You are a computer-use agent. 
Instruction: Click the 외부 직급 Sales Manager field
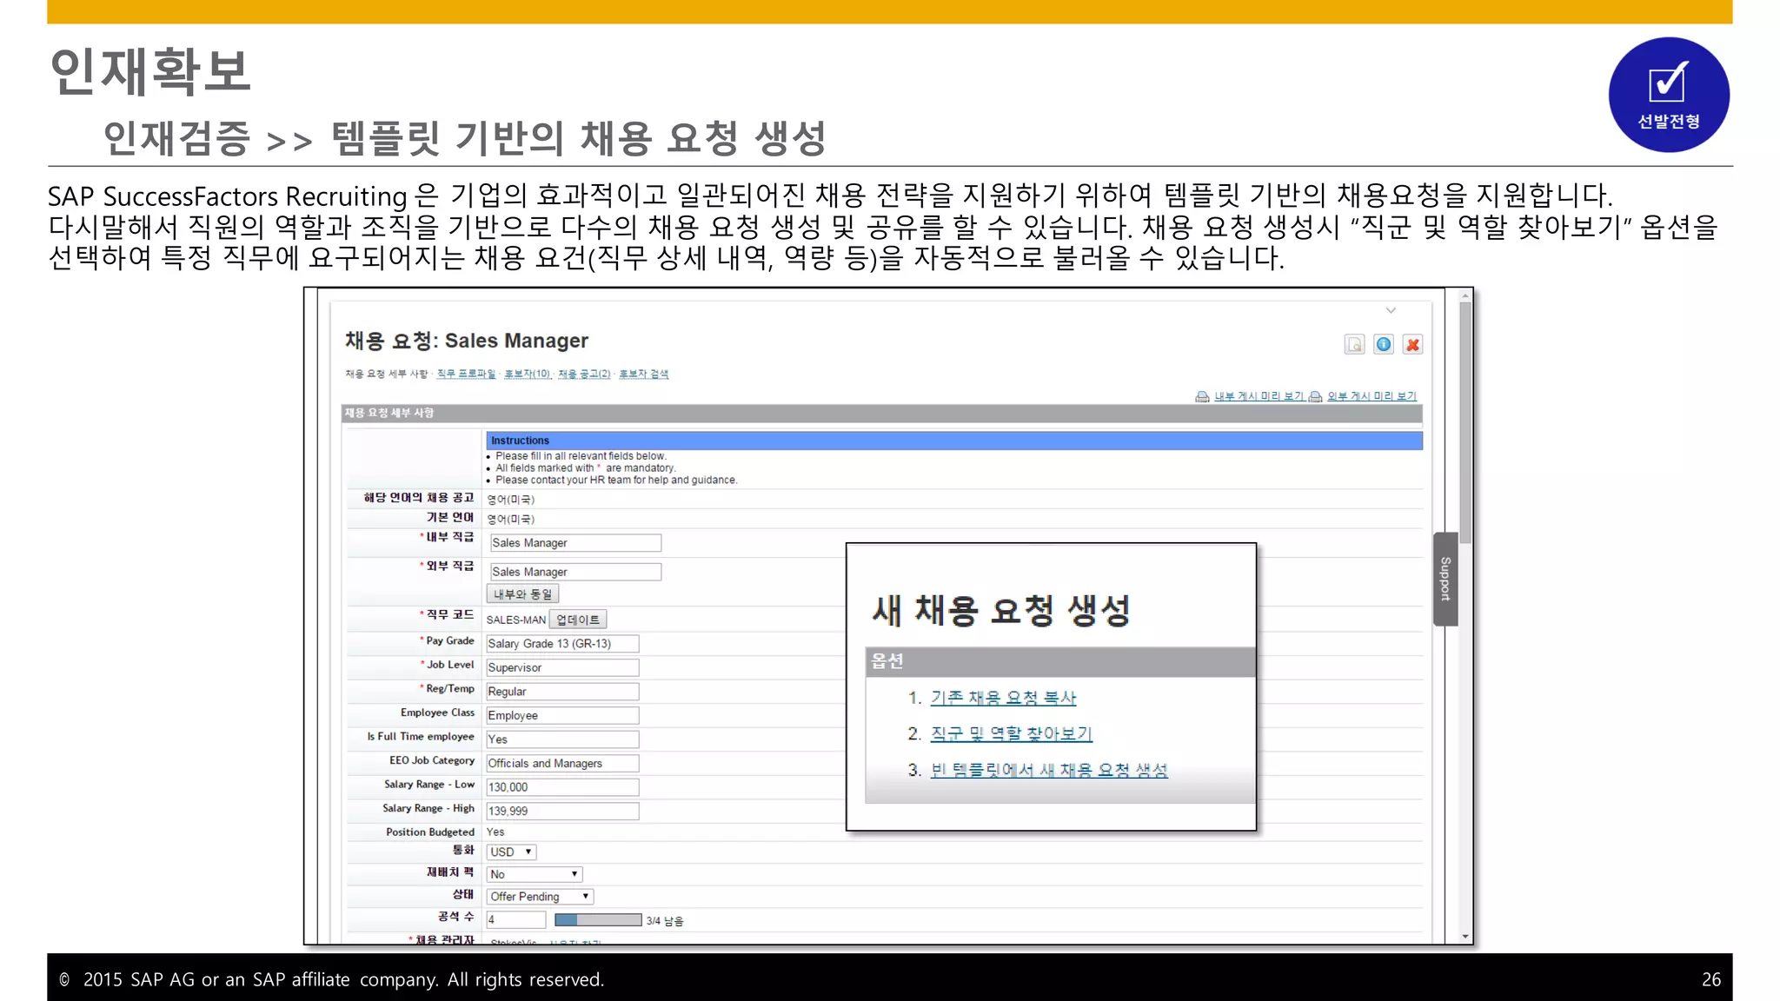(x=575, y=572)
